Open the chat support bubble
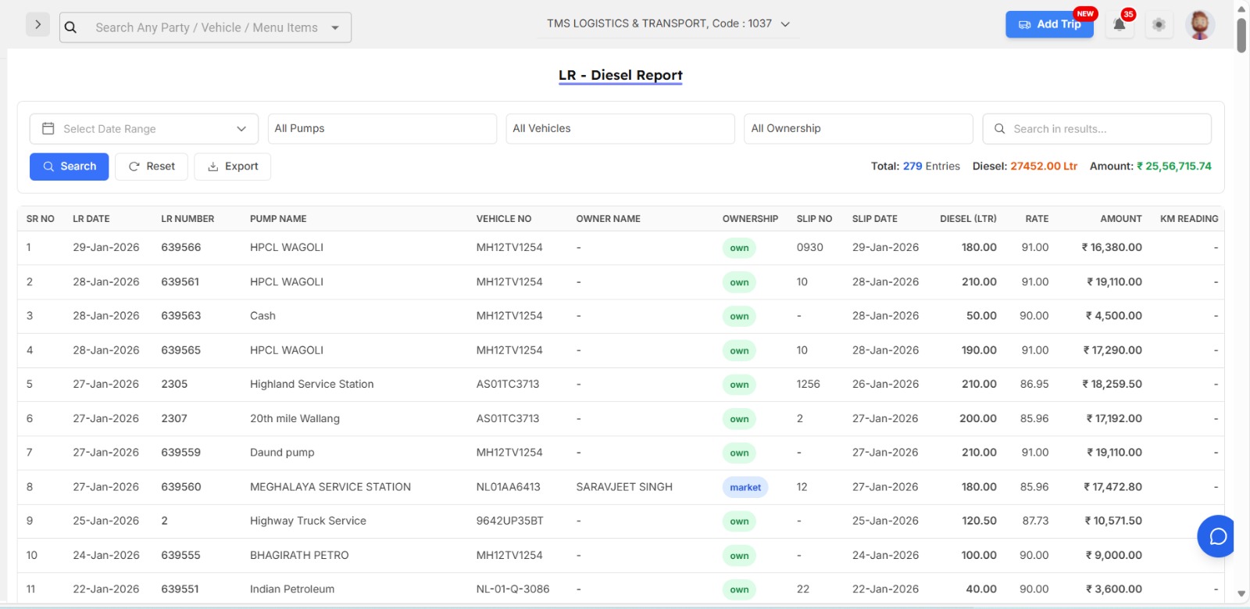This screenshot has height=609, width=1250. pyautogui.click(x=1217, y=536)
